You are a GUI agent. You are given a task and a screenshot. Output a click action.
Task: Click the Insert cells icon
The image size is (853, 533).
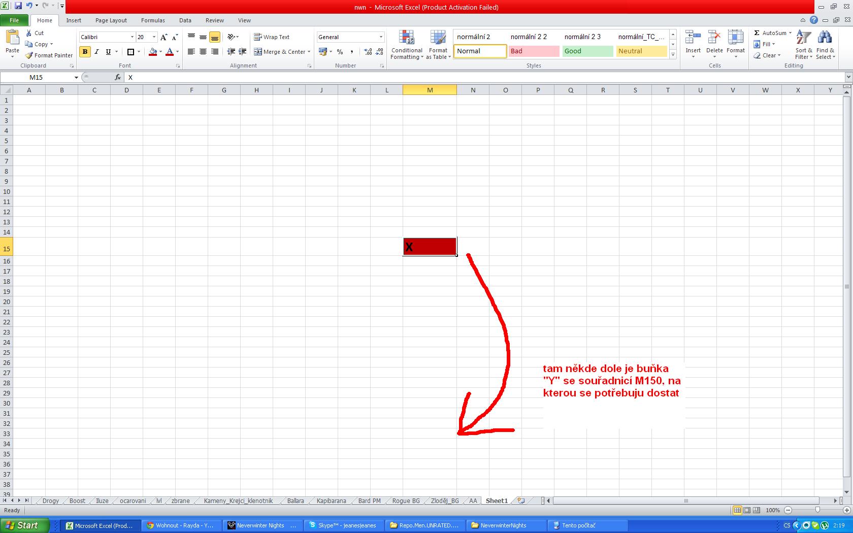[x=693, y=38]
